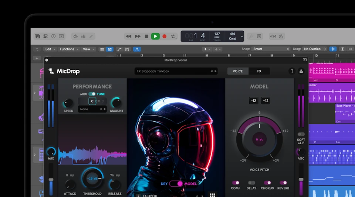
Task: Open MicDrop help question mark icon
Action: click(292, 71)
